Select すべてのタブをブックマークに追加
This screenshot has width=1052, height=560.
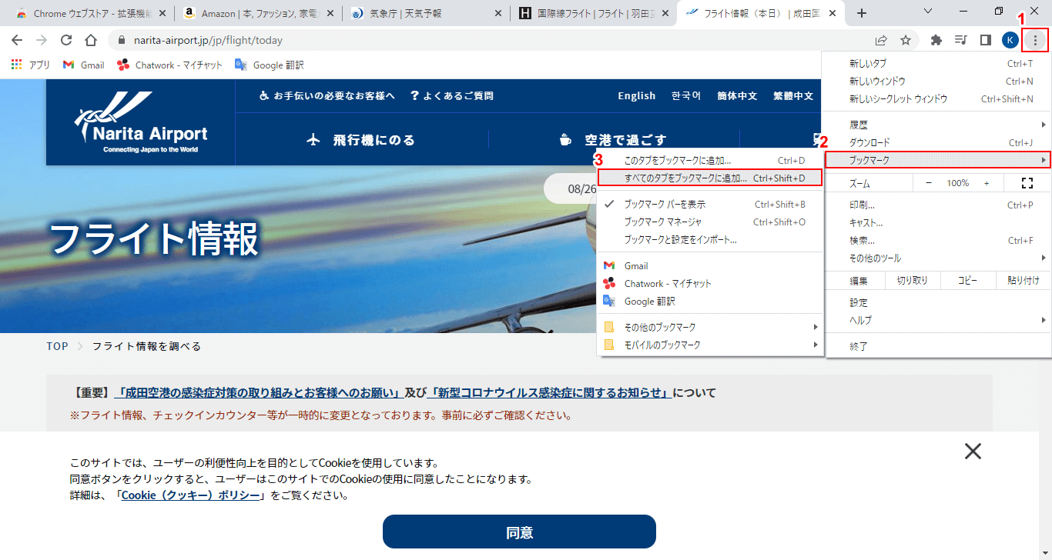click(x=710, y=178)
